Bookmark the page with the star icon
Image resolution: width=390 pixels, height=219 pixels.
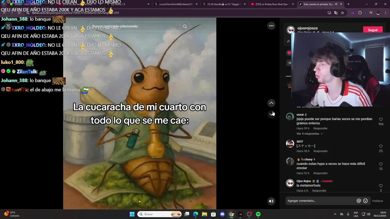point(342,13)
